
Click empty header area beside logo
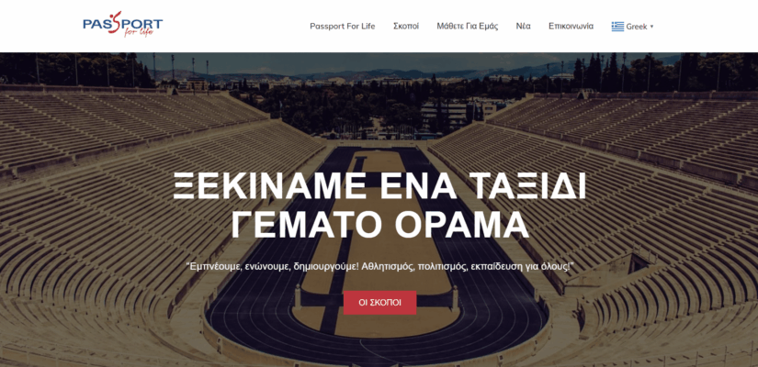(x=232, y=26)
